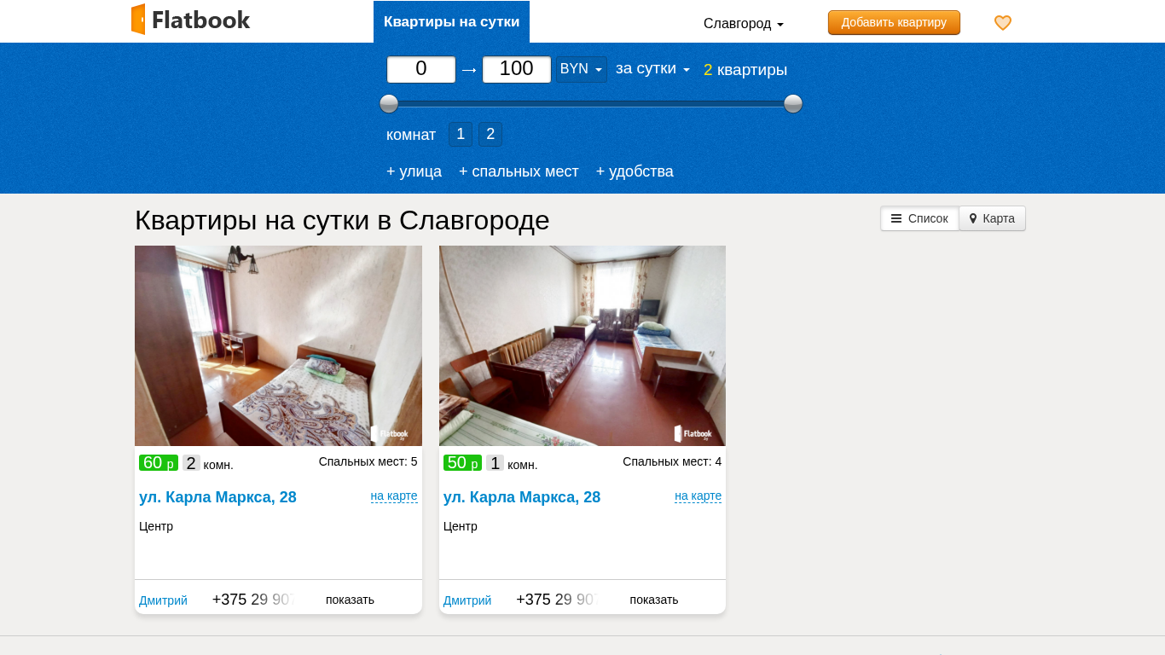1165x655 pixels.
Task: Open address link of the 1-room apartment
Action: [522, 497]
